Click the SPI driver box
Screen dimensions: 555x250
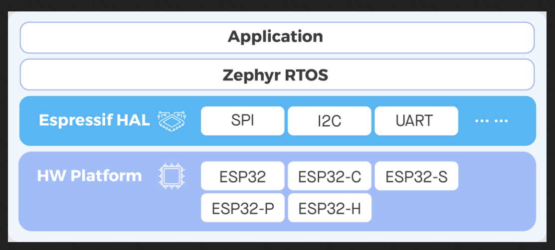click(x=242, y=121)
